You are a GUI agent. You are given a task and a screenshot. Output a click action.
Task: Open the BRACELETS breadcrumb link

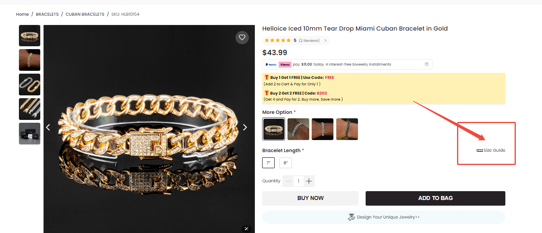pyautogui.click(x=47, y=14)
